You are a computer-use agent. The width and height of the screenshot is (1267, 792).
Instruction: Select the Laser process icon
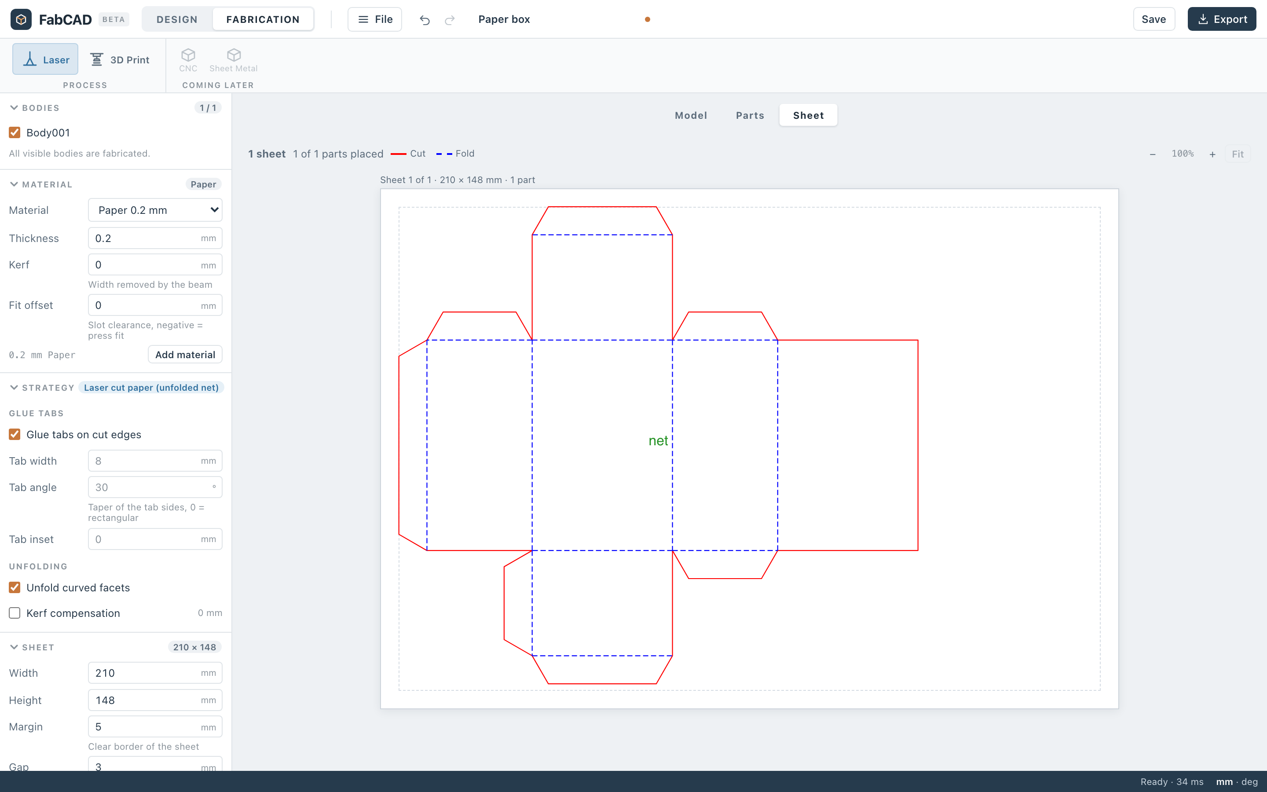30,59
